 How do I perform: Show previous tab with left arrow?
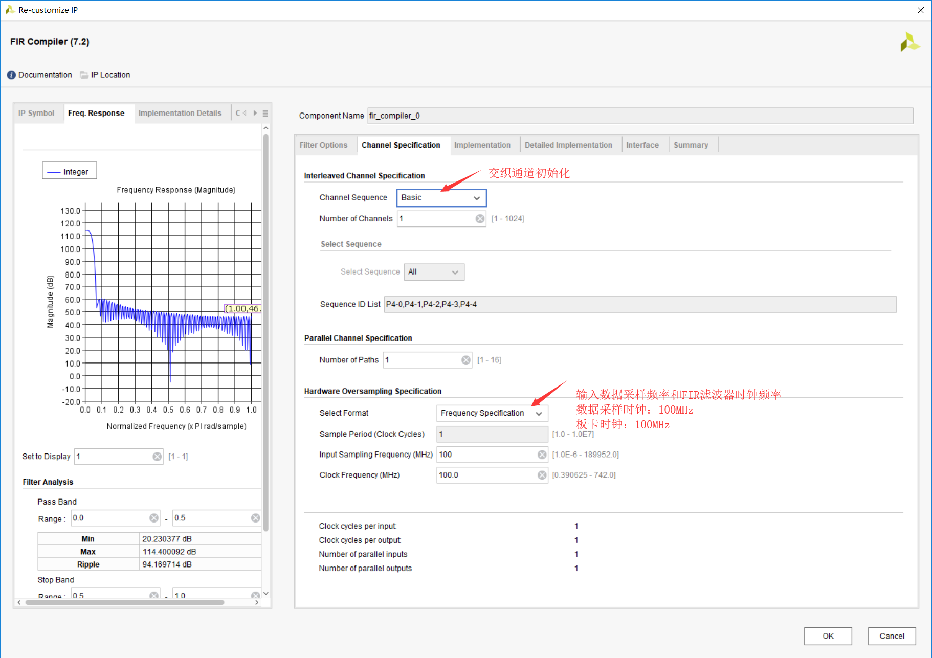pyautogui.click(x=245, y=113)
